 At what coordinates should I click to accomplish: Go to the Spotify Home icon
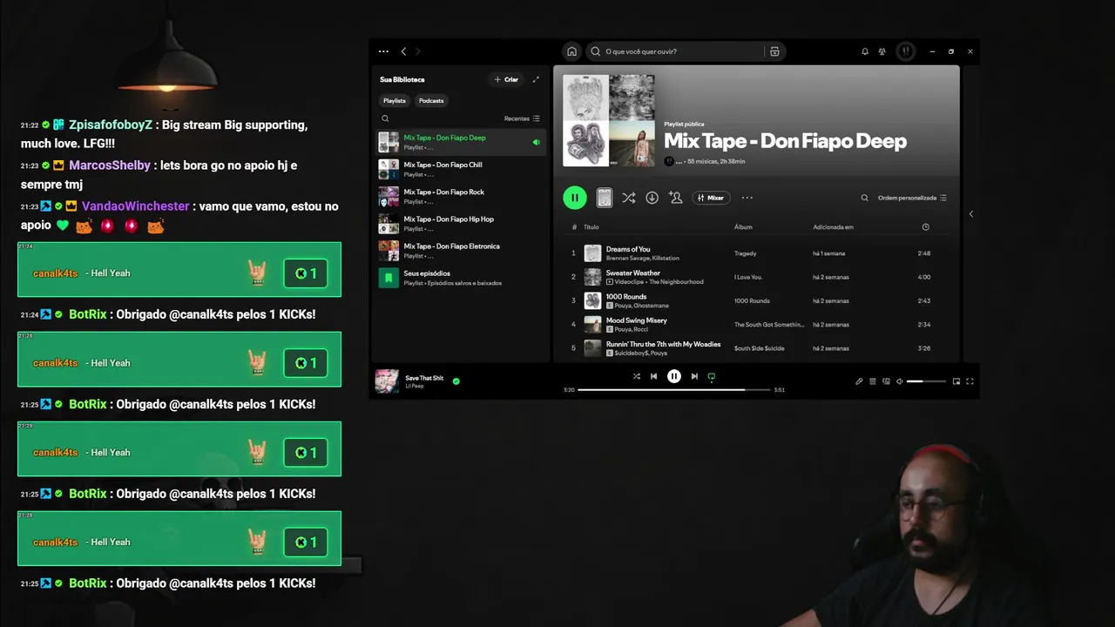click(x=571, y=51)
